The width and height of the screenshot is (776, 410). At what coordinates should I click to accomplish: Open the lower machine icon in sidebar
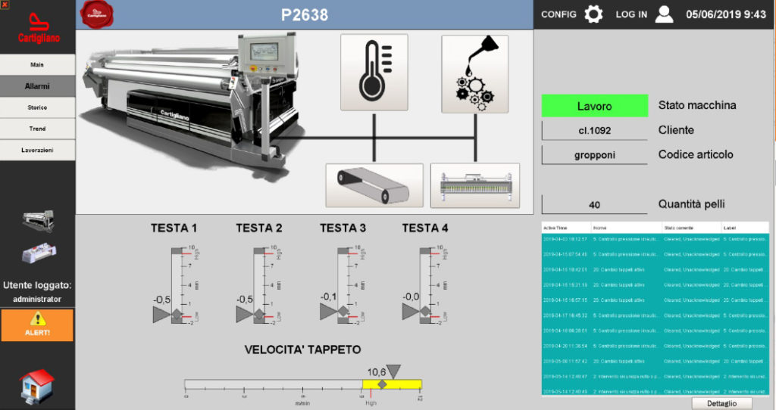click(x=37, y=253)
